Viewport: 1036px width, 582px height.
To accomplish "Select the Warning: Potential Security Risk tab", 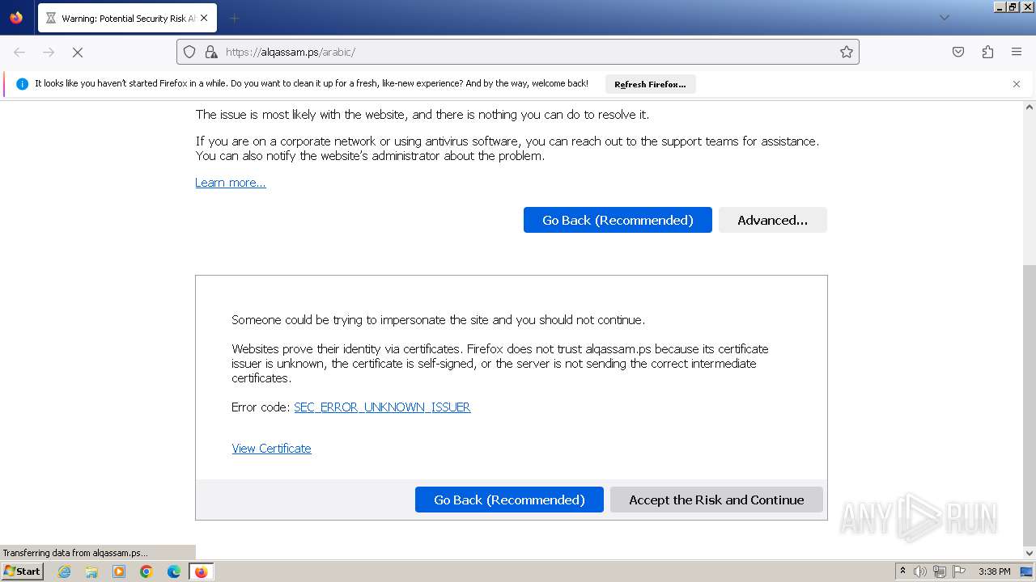I will [126, 18].
